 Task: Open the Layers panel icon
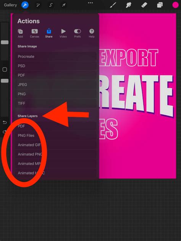click(160, 5)
